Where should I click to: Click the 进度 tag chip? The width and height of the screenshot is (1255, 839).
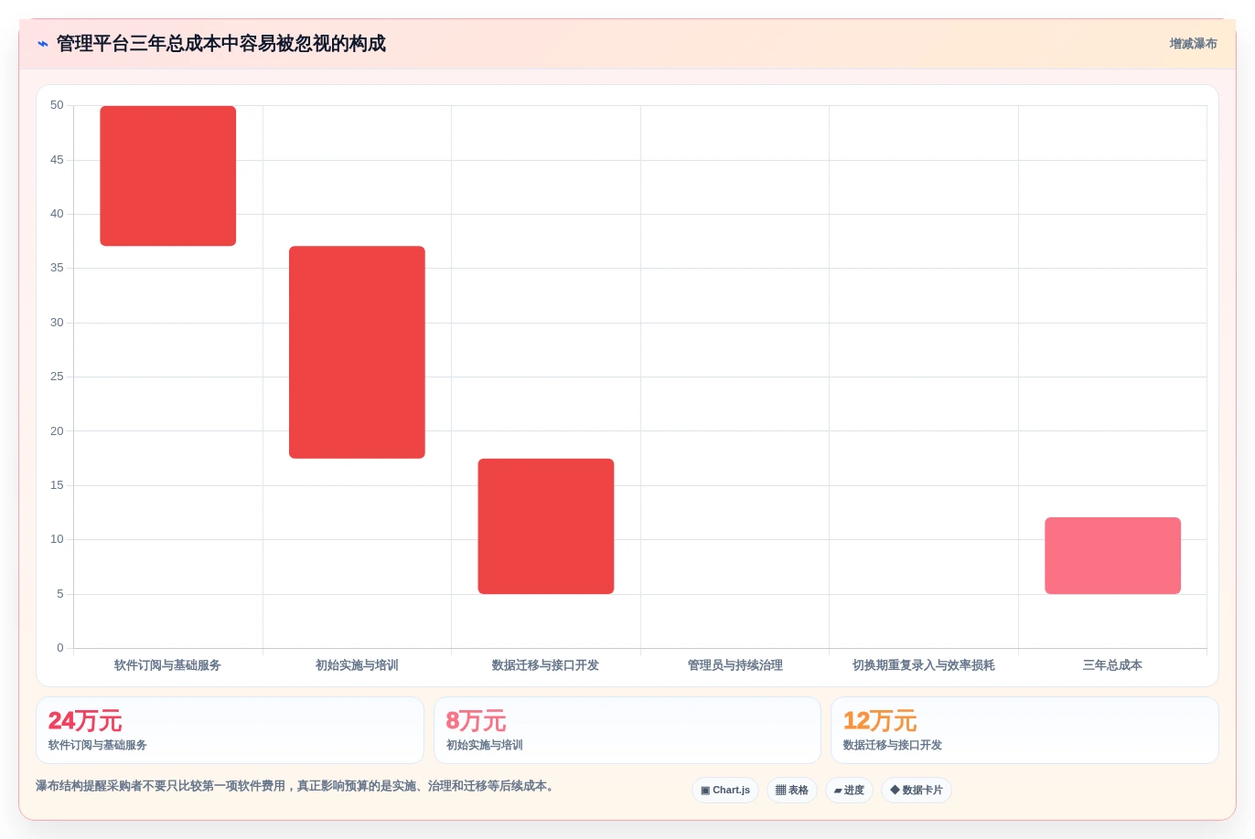pos(849,791)
